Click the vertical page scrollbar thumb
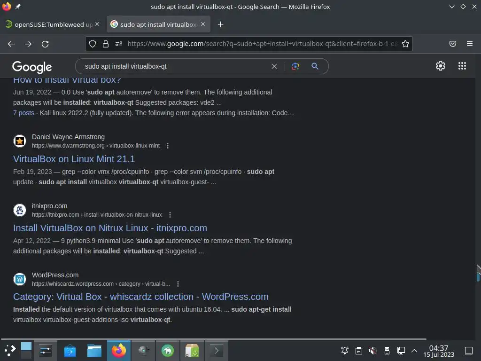This screenshot has width=481, height=361. coord(478,277)
